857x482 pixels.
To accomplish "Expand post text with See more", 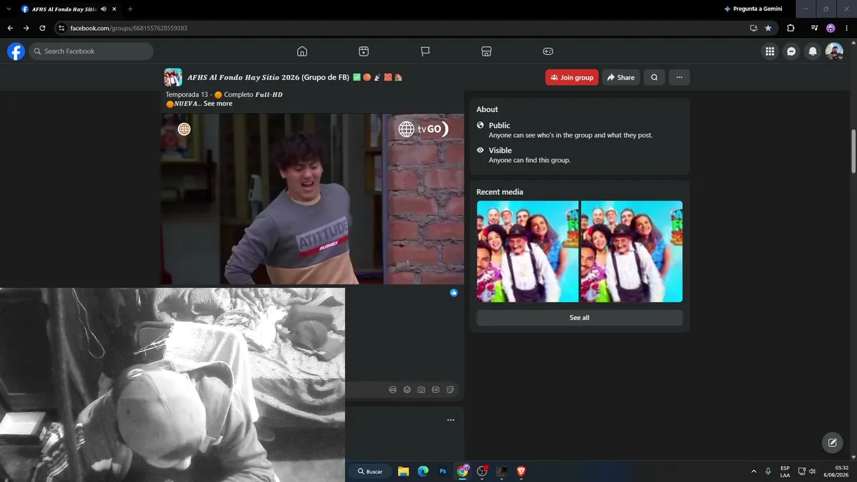I will point(218,104).
